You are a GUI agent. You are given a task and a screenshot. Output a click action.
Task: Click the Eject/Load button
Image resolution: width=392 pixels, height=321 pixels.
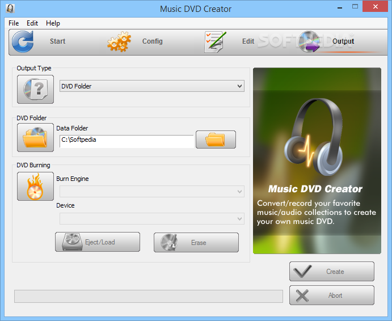pos(98,242)
